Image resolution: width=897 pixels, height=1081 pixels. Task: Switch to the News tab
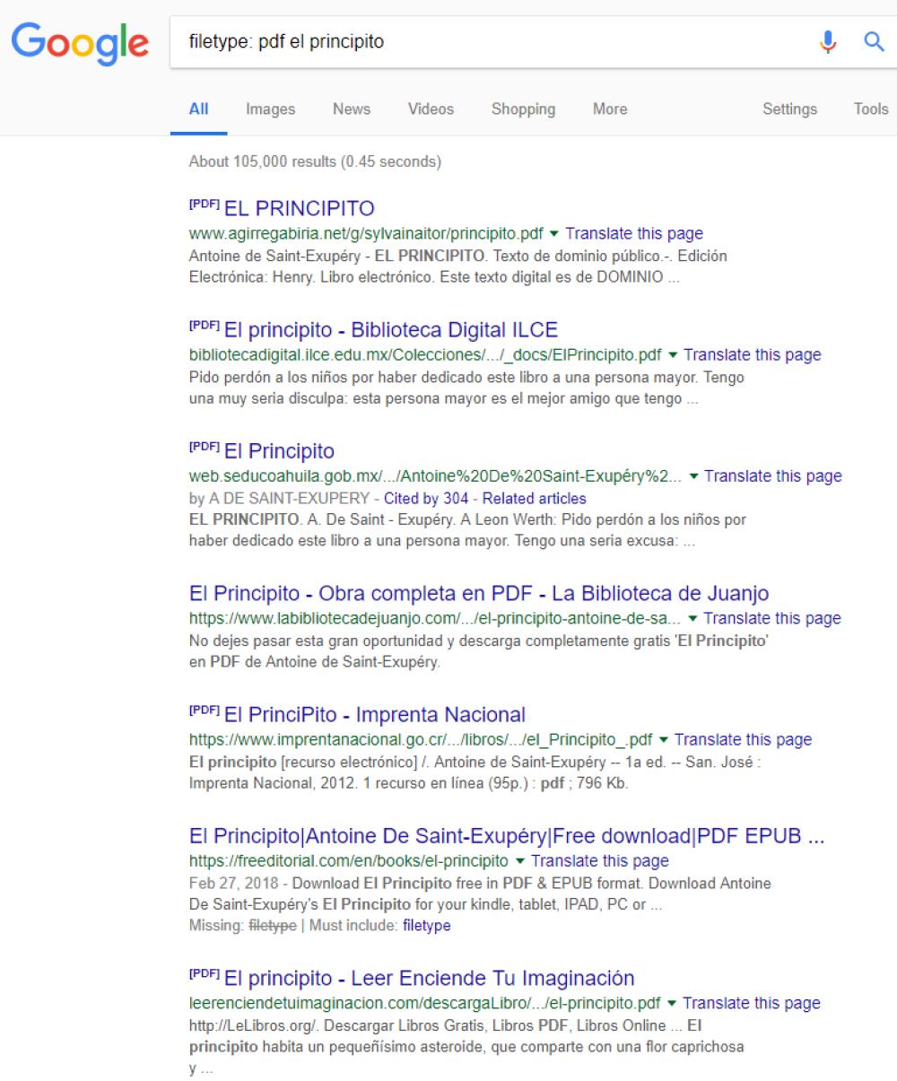click(x=351, y=109)
